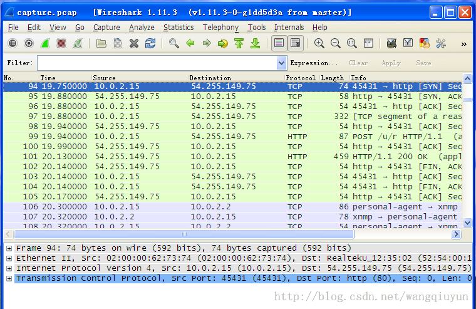Screen dimensions: 476x309
Task: Toggle auto scroll in live capture
Action: pos(296,43)
